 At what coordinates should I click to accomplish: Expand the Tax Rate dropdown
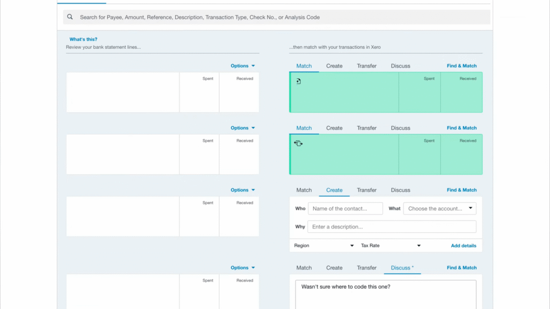(x=390, y=246)
